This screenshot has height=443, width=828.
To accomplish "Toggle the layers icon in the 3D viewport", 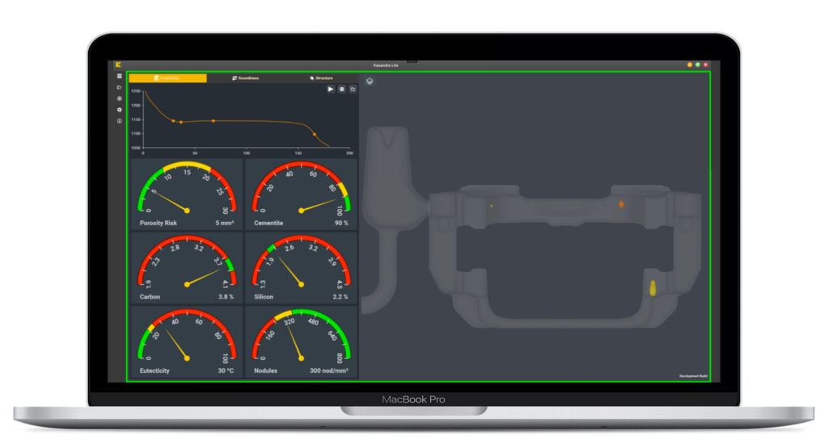I will click(370, 81).
